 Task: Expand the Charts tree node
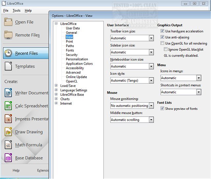56,99
